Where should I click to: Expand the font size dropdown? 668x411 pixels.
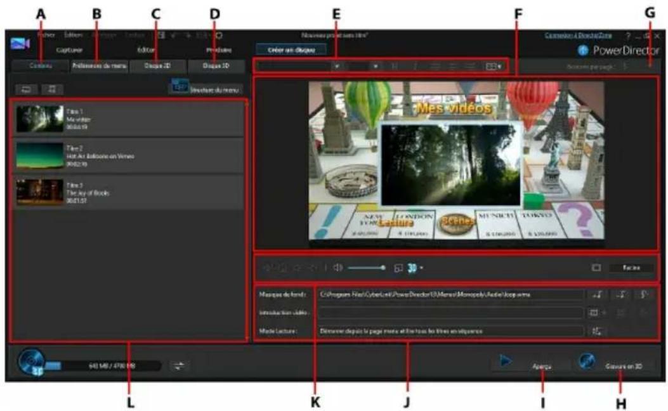(375, 67)
